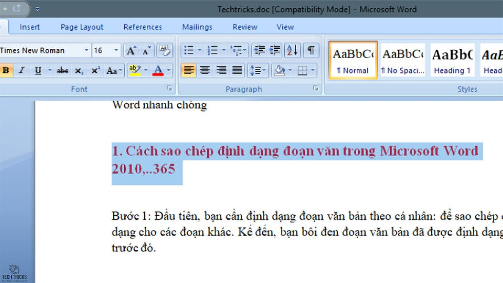Screen dimensions: 503x283
Task: Click the Grow Font button
Action: tap(131, 51)
